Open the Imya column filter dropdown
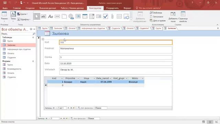 pyautogui.click(x=94, y=78)
